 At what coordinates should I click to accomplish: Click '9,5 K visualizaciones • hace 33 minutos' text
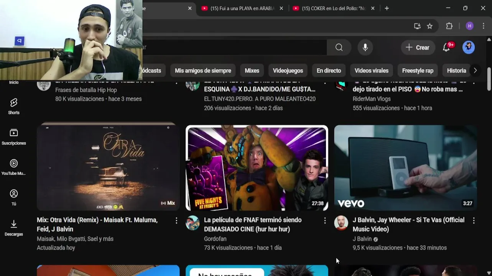[400, 248]
